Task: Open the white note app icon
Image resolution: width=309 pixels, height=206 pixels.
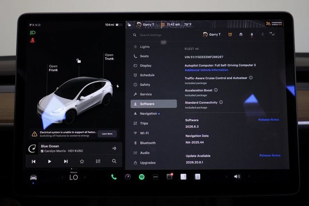Action: coord(183,177)
